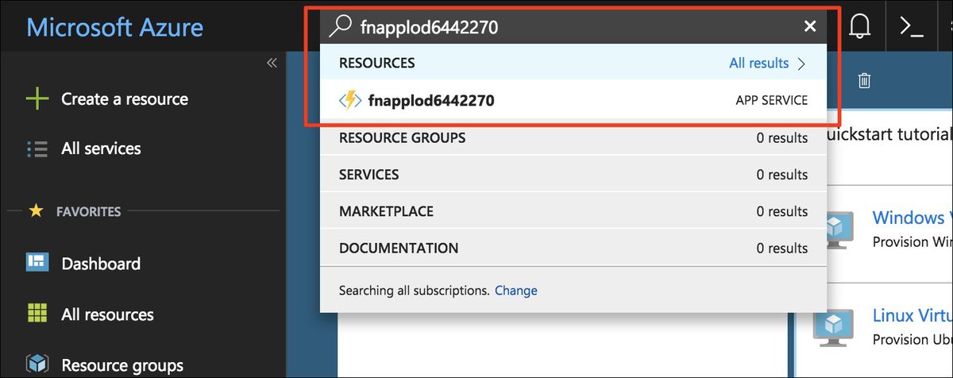Click the APP SERVICE type label

pos(772,101)
